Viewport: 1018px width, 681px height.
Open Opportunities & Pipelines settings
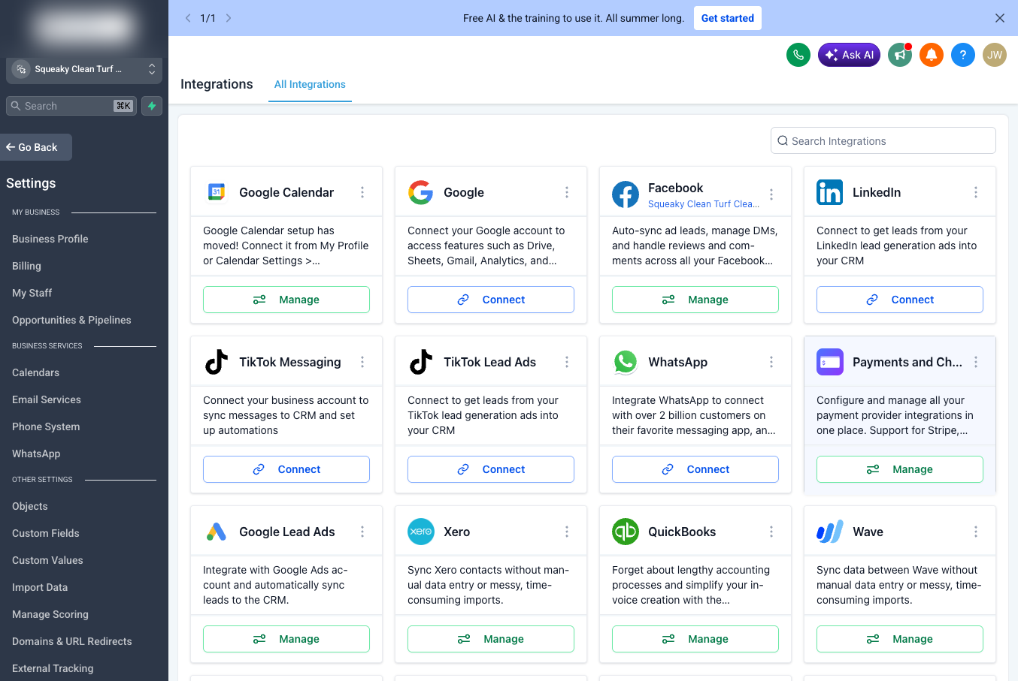71,320
